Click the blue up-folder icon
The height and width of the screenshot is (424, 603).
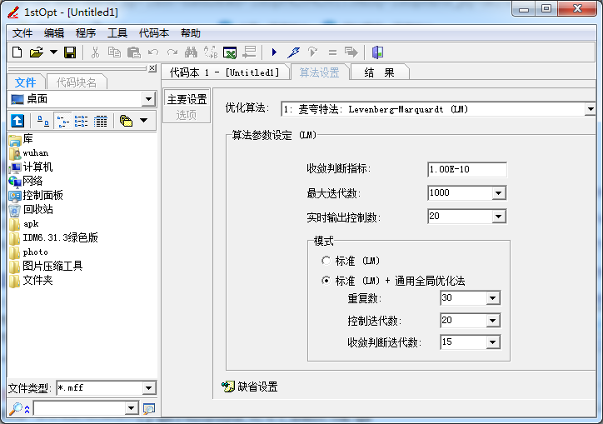[17, 121]
